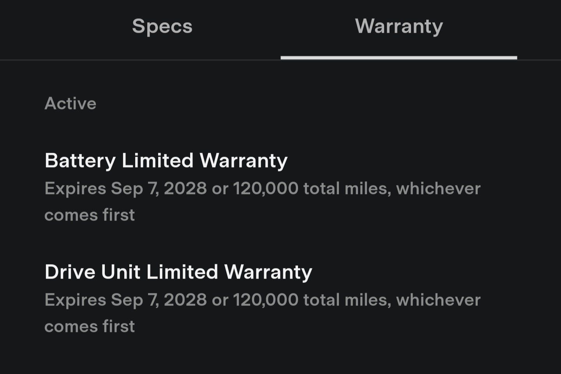Select the Warranty tab
Viewport: 561px width, 374px height.
tap(399, 26)
